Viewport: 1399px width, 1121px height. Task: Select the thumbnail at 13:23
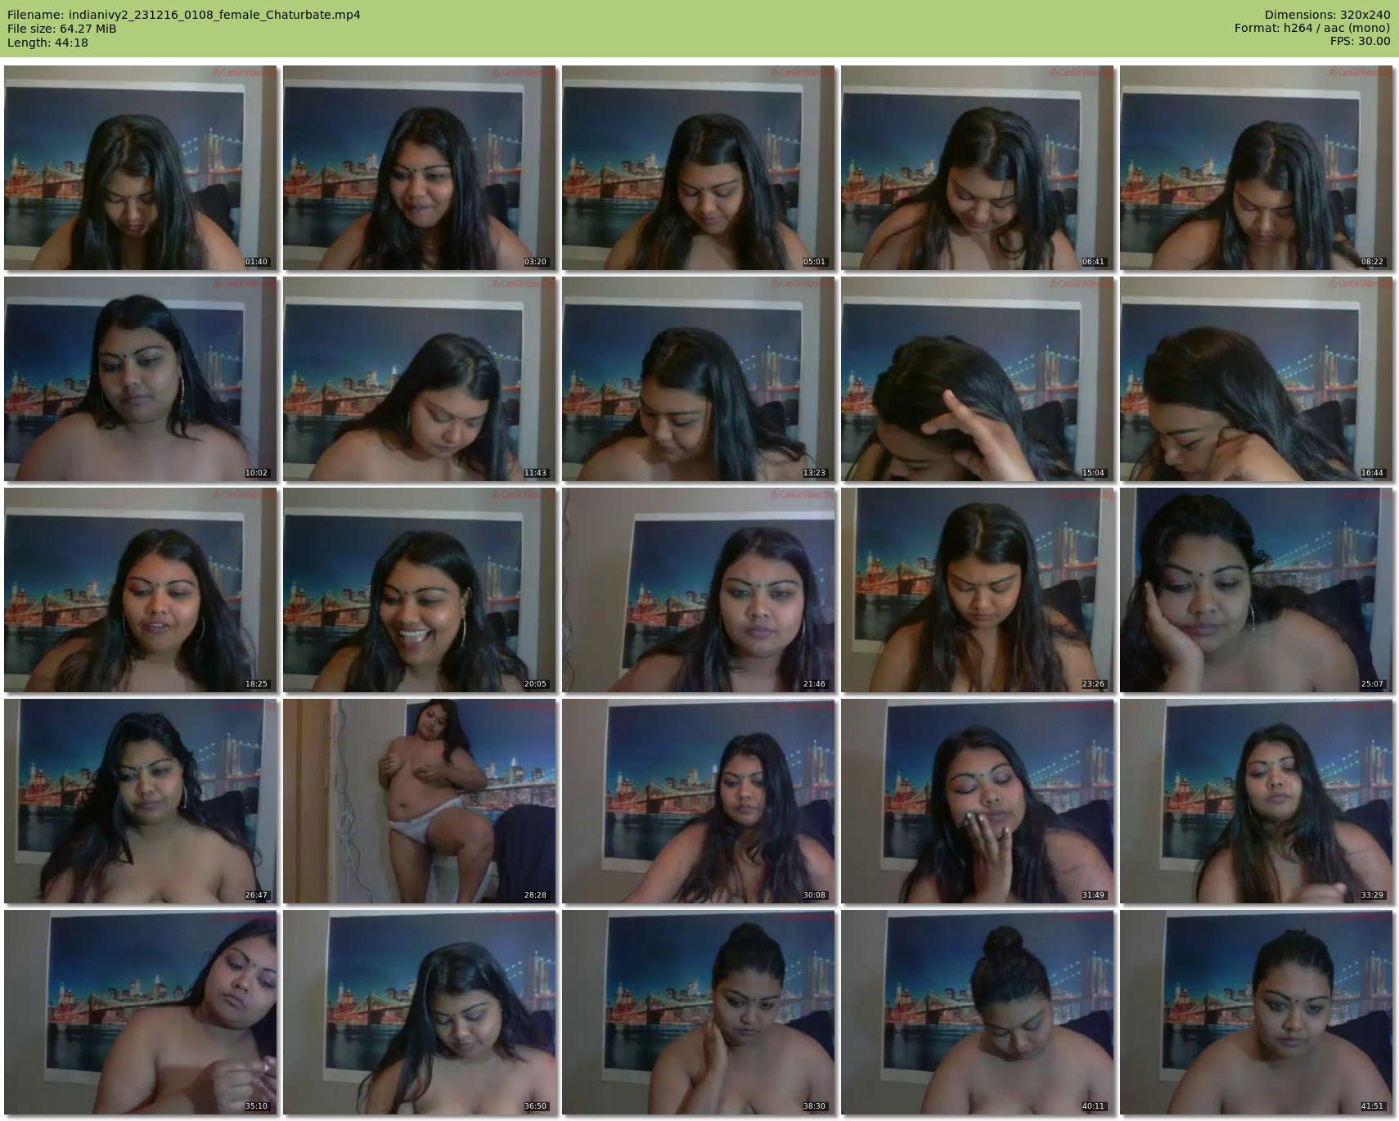click(x=698, y=379)
